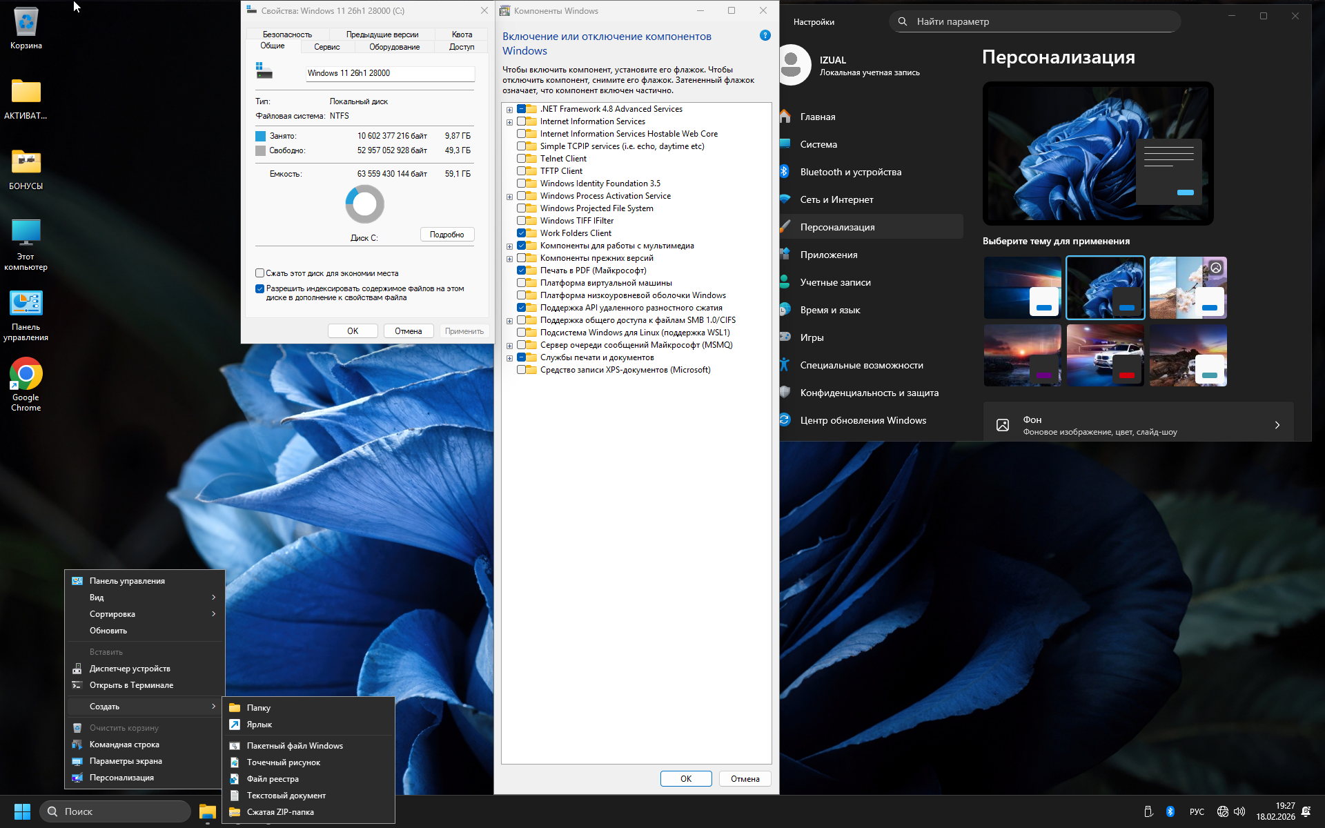Expand Internet Information Services node

tap(509, 122)
